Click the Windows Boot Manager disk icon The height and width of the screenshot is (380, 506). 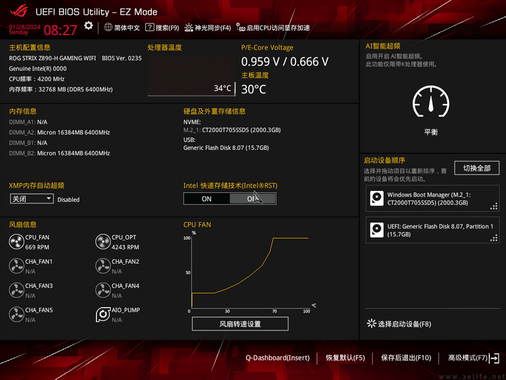(x=376, y=198)
